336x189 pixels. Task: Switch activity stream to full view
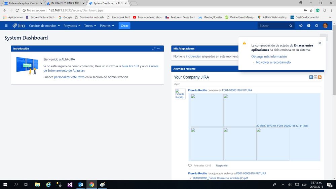click(x=311, y=77)
